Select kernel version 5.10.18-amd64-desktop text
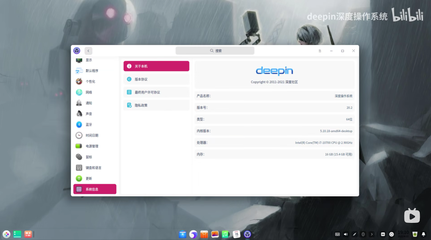 (336, 131)
